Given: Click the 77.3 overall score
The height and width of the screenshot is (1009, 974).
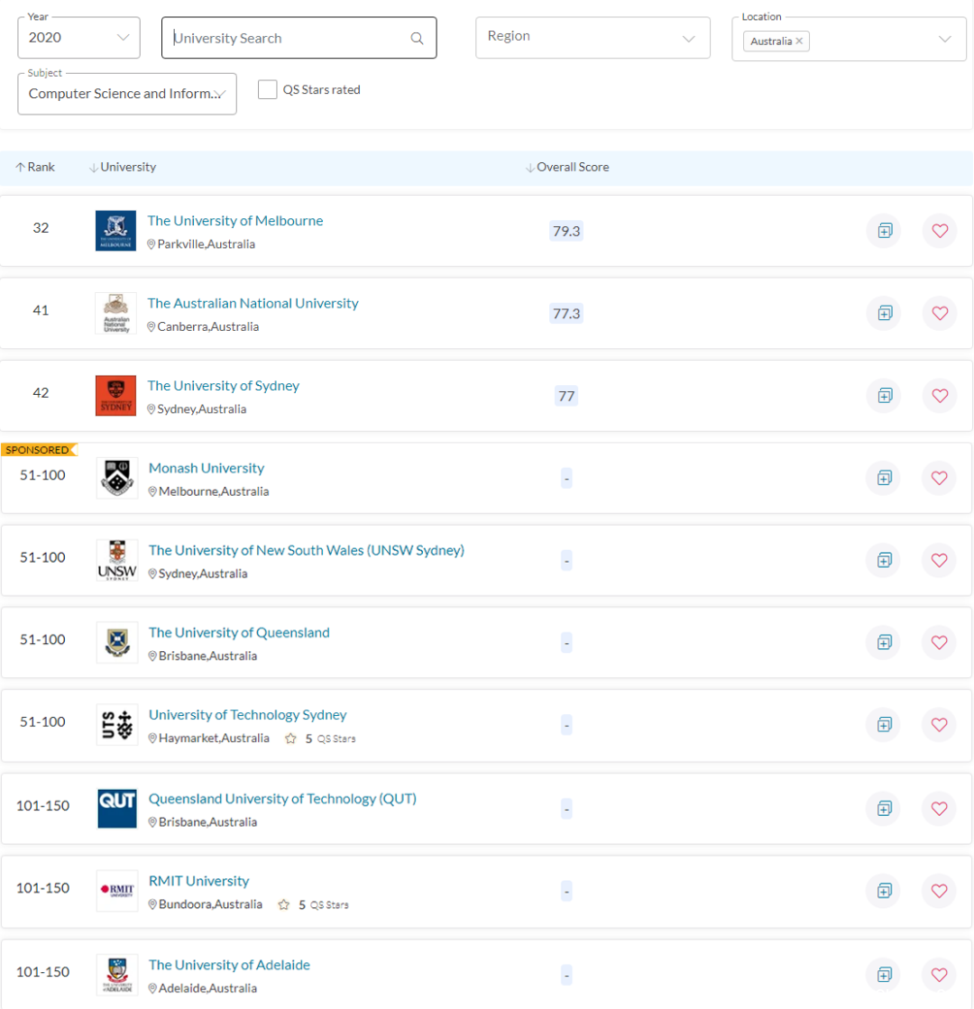Looking at the screenshot, I should pyautogui.click(x=566, y=314).
